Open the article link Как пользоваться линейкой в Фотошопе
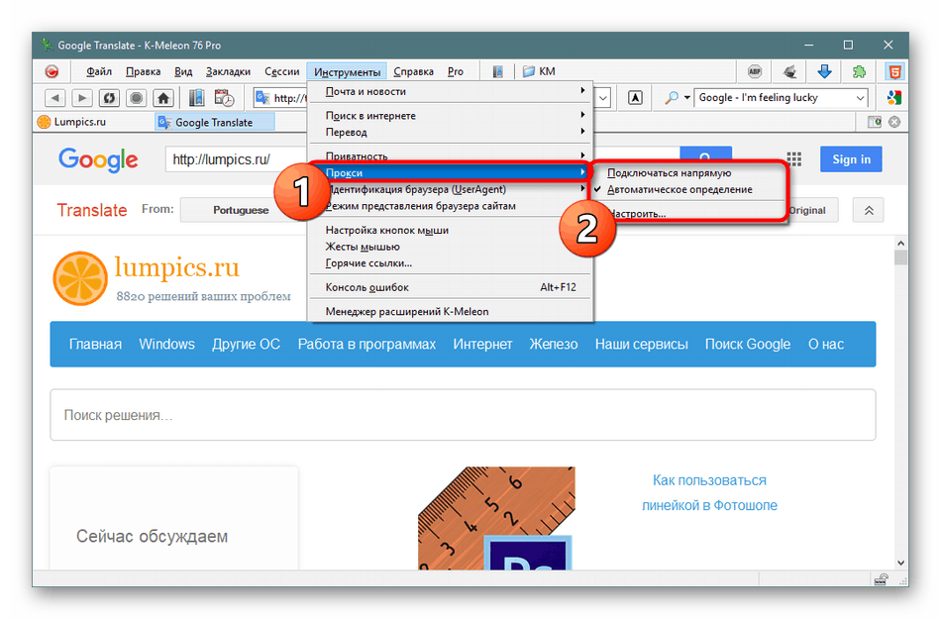 (709, 492)
